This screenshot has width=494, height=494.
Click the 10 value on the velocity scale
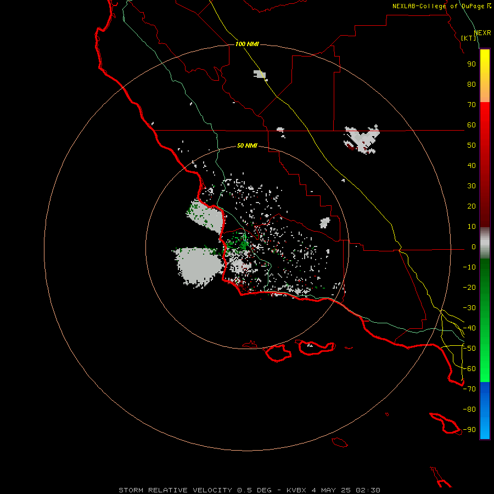coord(471,227)
